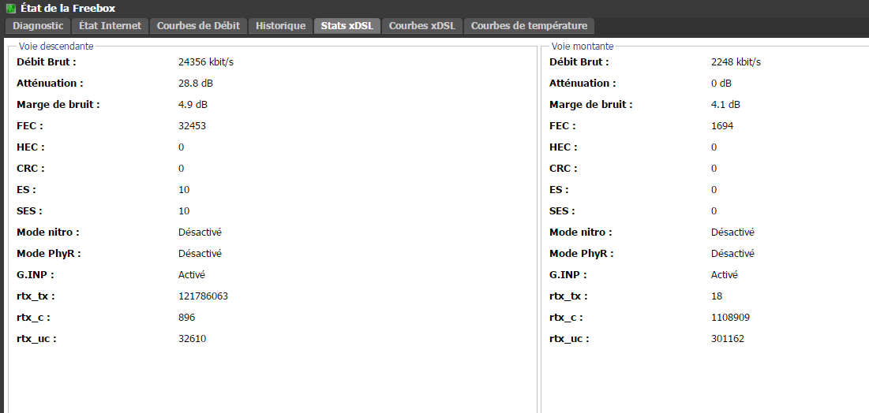Select the 24356 kbit/s downstream rate value
The height and width of the screenshot is (413, 869).
click(206, 62)
